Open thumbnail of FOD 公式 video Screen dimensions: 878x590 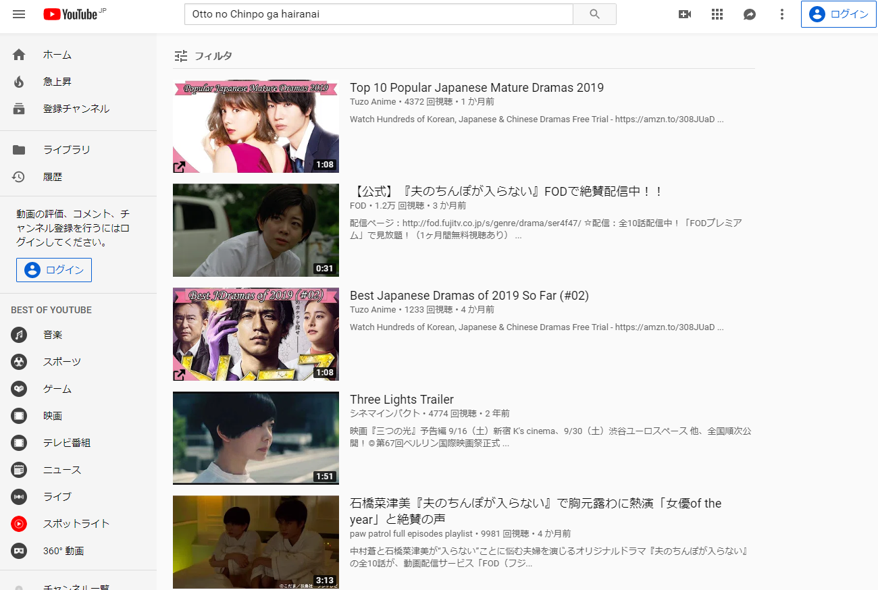[256, 230]
